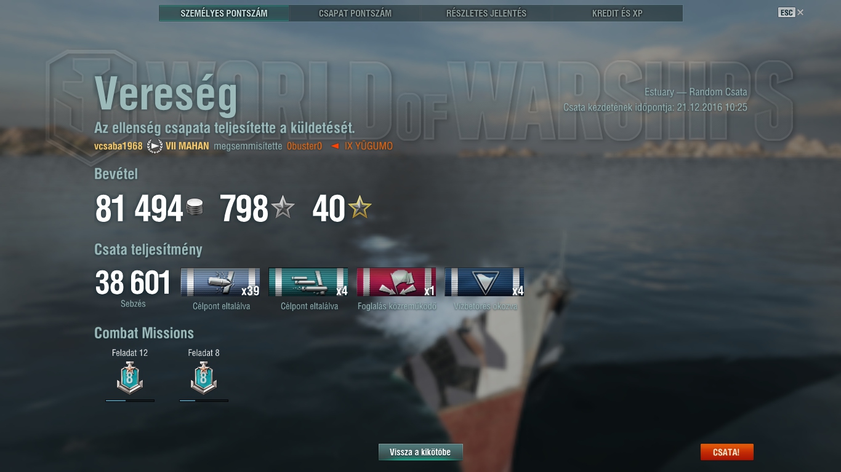Viewport: 841px width, 472px height.
Task: Click the silver credits coin icon
Action: 195,208
